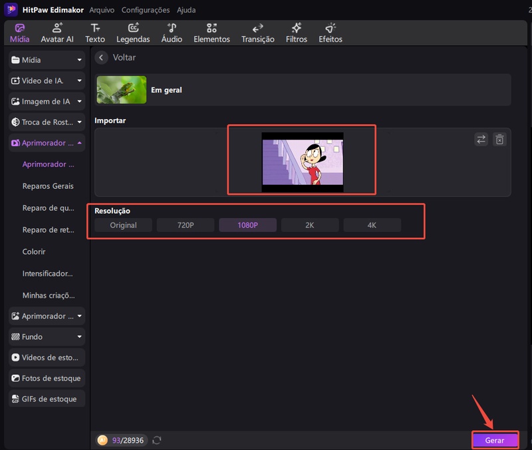This screenshot has height=450, width=532.
Task: Click the Gerar button
Action: [495, 440]
